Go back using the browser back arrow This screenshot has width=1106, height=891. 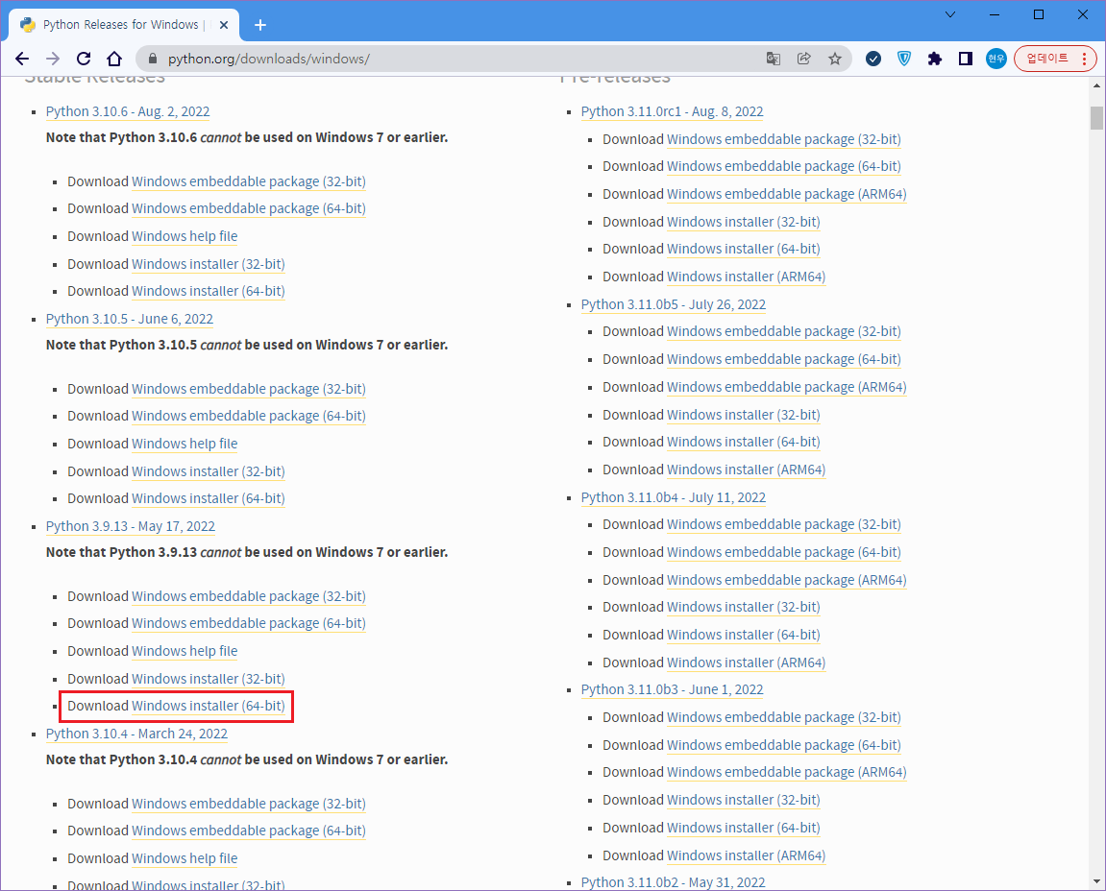[22, 59]
